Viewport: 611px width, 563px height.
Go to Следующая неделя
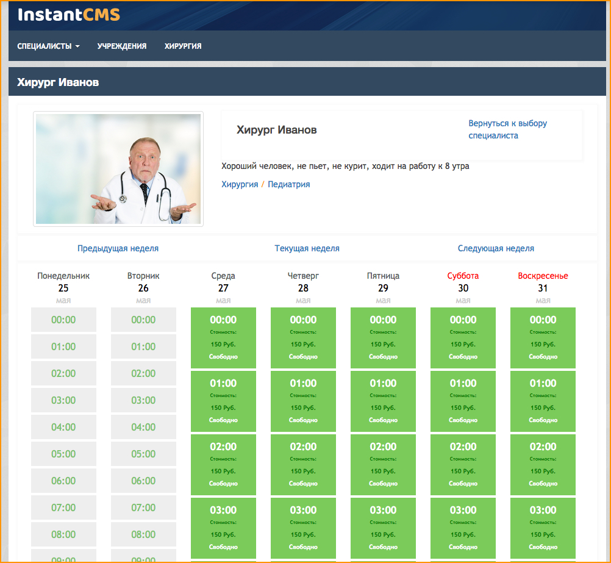[496, 248]
